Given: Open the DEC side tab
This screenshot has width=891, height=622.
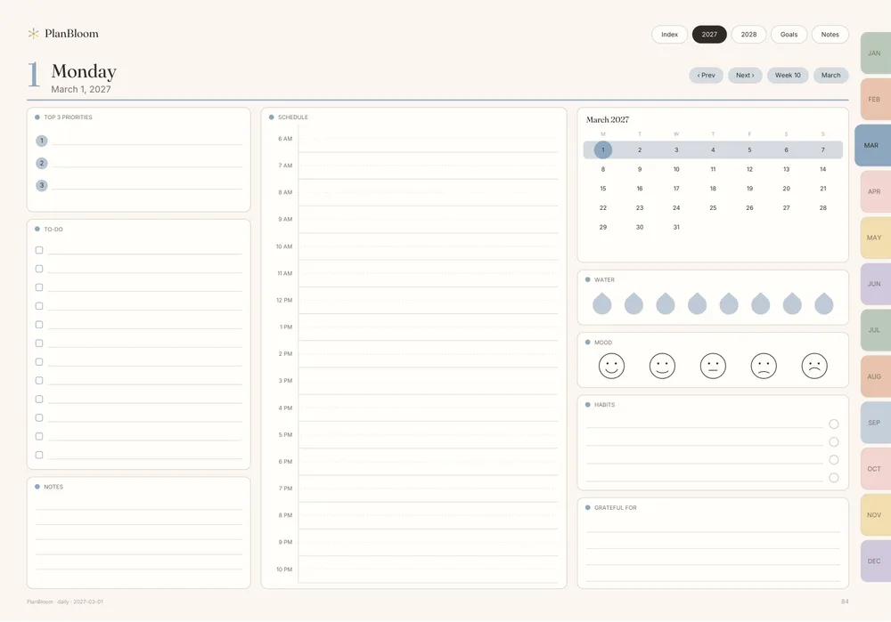Looking at the screenshot, I should coord(876,561).
